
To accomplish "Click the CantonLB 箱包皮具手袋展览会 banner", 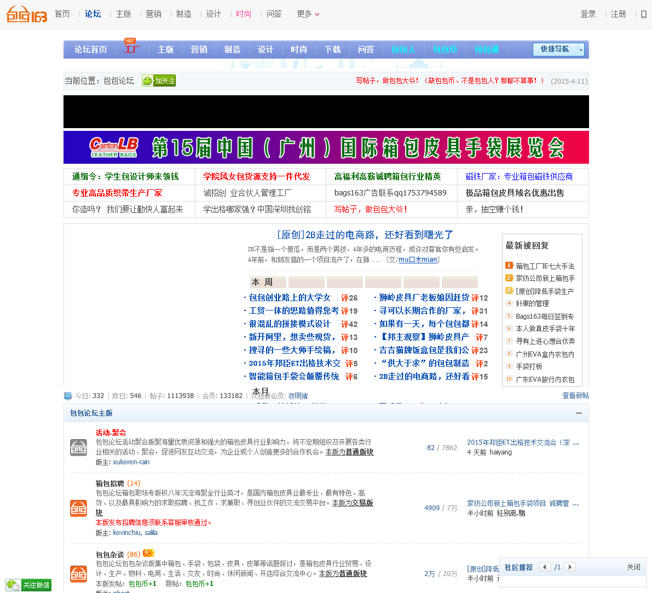I will tap(326, 147).
